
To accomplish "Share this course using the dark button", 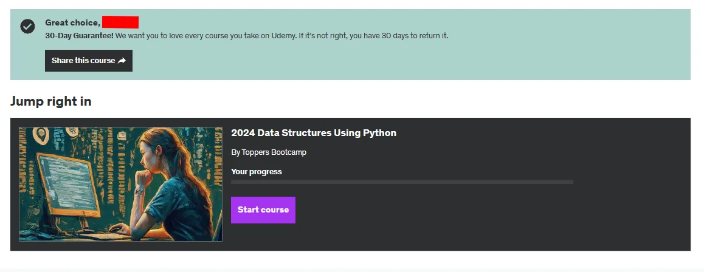I will [x=88, y=61].
